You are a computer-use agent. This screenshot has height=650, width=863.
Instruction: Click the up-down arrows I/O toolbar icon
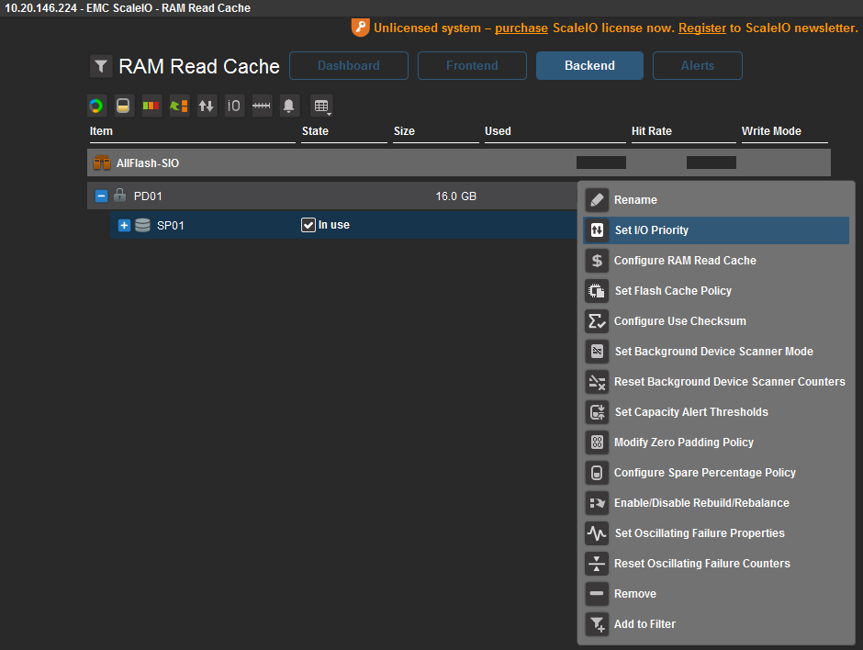point(207,106)
